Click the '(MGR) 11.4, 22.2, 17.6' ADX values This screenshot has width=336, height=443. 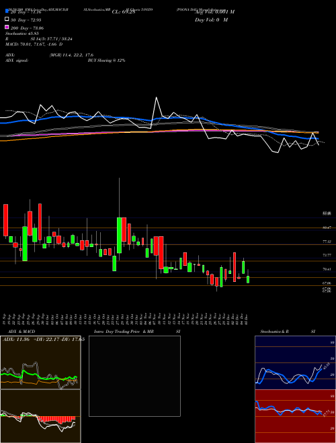(x=71, y=55)
